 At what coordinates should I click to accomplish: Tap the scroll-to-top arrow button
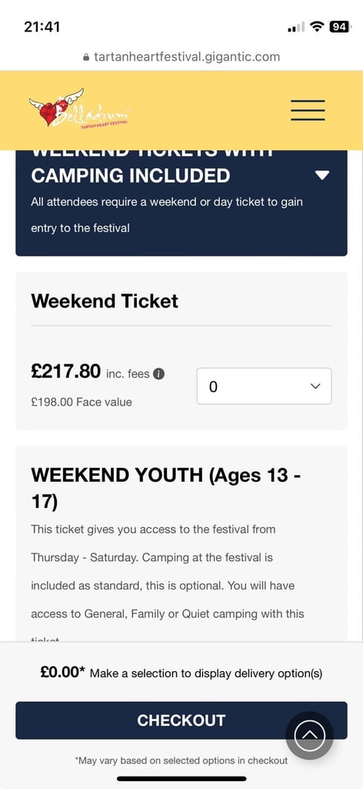310,736
